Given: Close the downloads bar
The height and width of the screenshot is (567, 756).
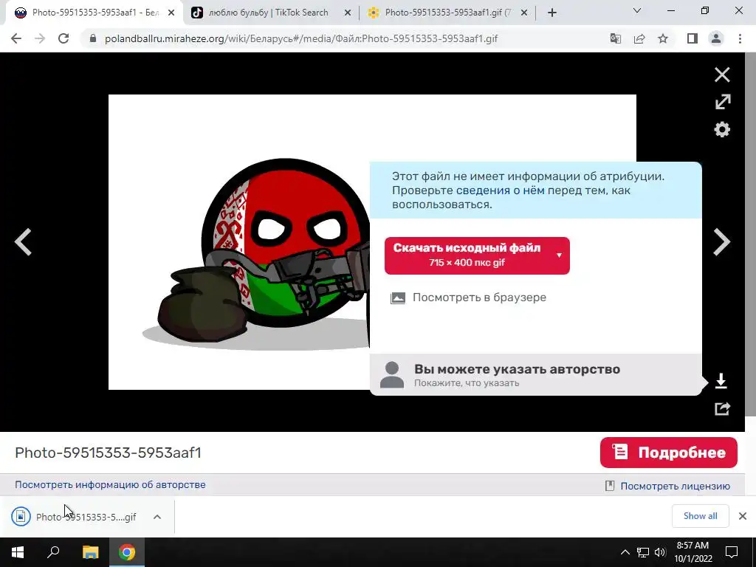Looking at the screenshot, I should coord(743,516).
